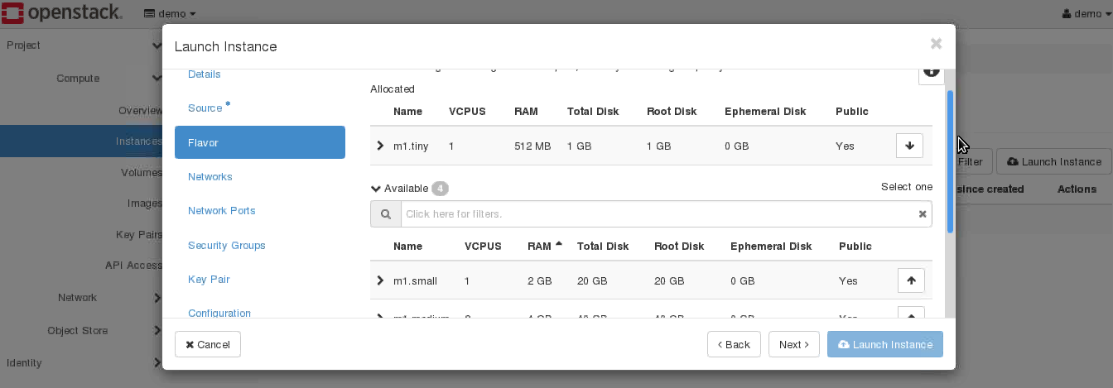Click the dialog's vertical scrollbar thumb
Image resolution: width=1113 pixels, height=388 pixels.
pos(950,161)
